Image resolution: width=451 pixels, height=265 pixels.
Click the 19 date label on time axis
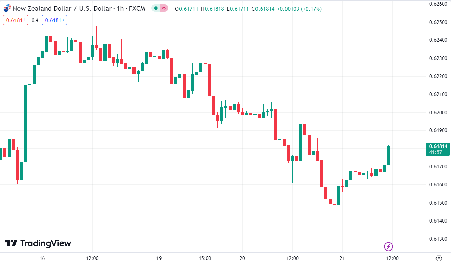pos(159,258)
